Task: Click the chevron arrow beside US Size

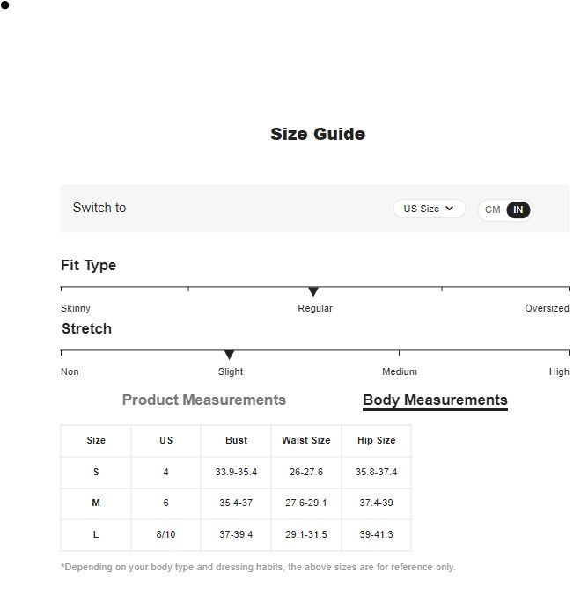Action: pyautogui.click(x=450, y=209)
